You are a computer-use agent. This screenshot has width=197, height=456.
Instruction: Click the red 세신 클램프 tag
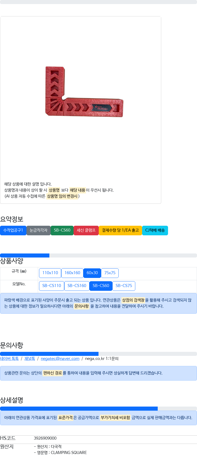tap(86, 230)
